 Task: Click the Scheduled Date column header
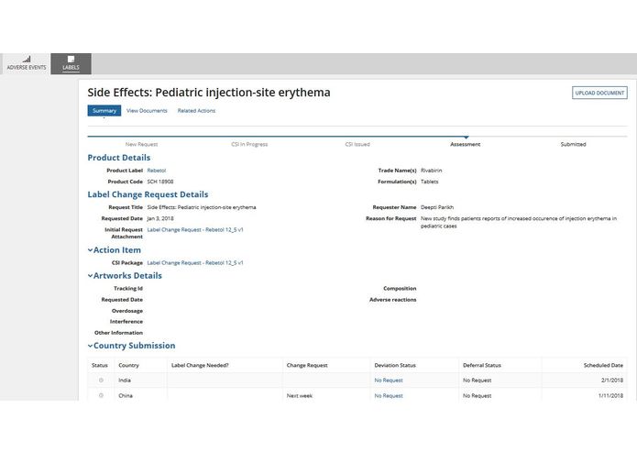coord(603,365)
